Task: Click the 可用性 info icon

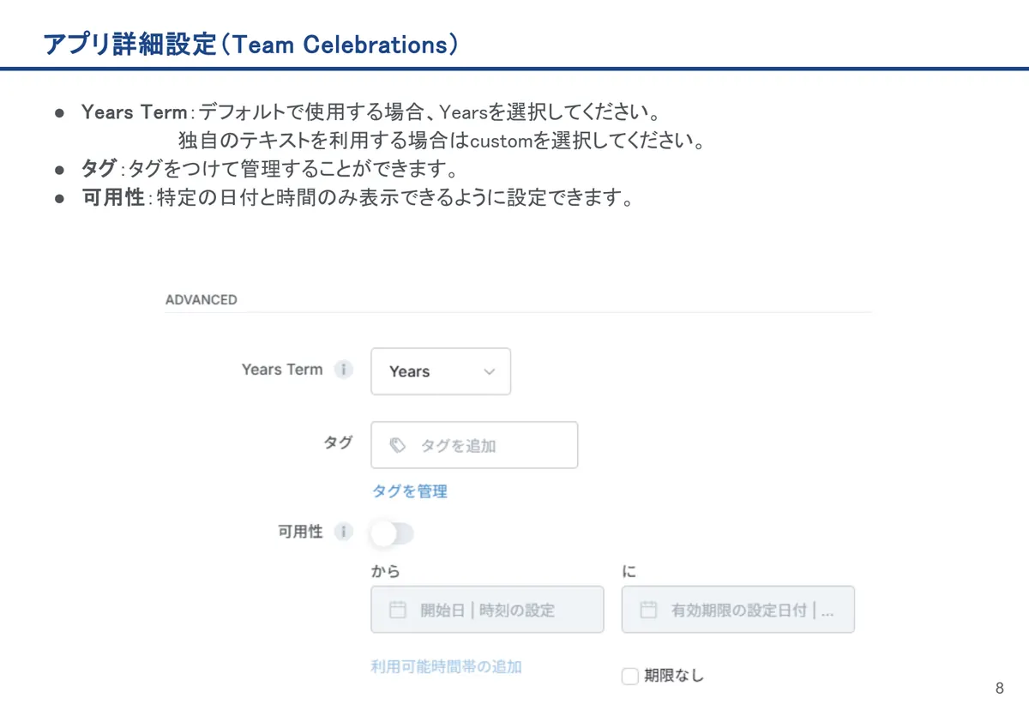Action: (343, 532)
